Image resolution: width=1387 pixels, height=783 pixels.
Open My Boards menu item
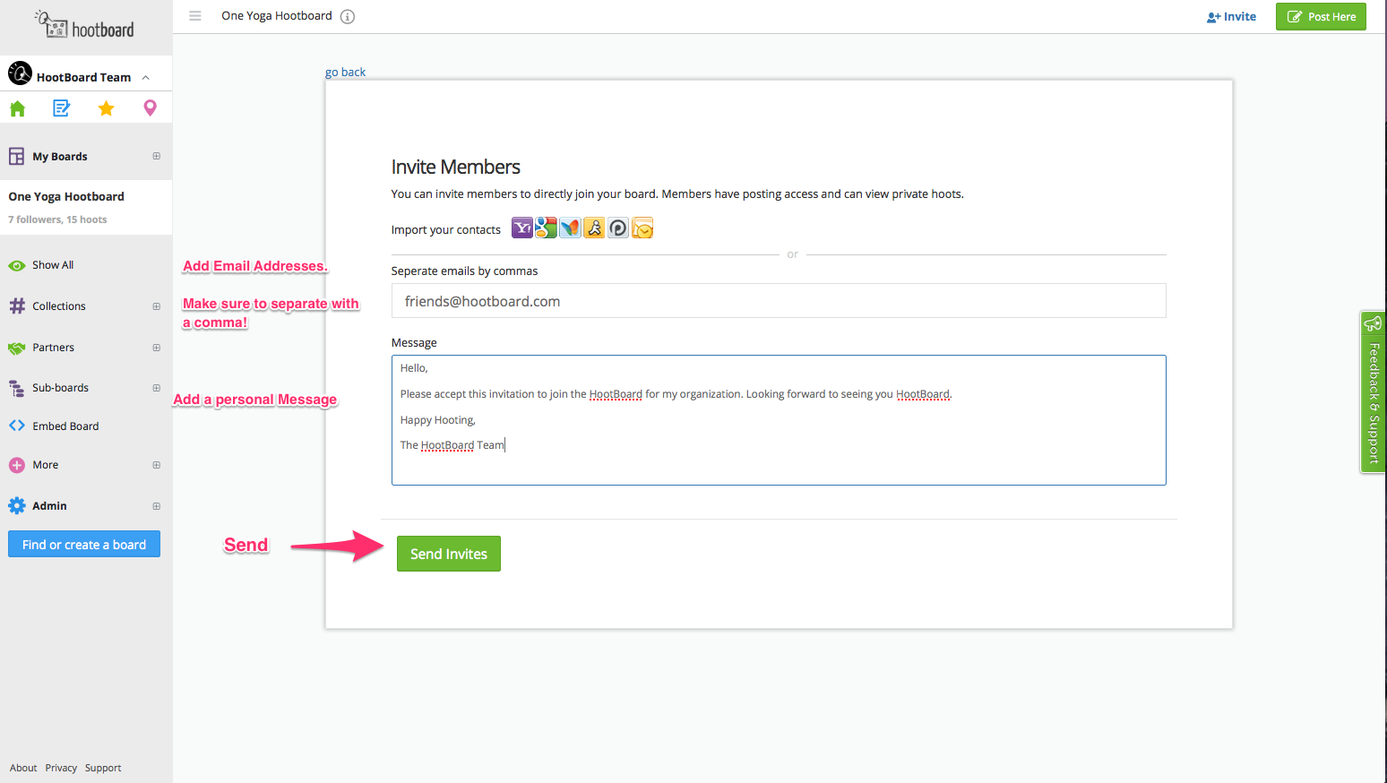[60, 157]
